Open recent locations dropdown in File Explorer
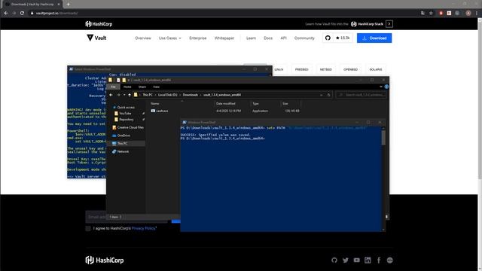The height and width of the screenshot is (271, 482). tap(124, 95)
